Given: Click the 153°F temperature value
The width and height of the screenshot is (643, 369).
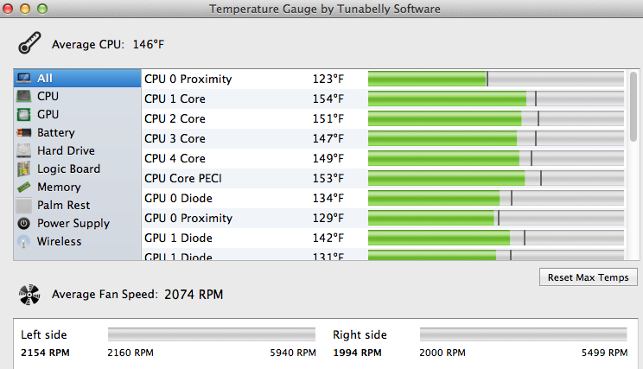Looking at the screenshot, I should point(328,178).
